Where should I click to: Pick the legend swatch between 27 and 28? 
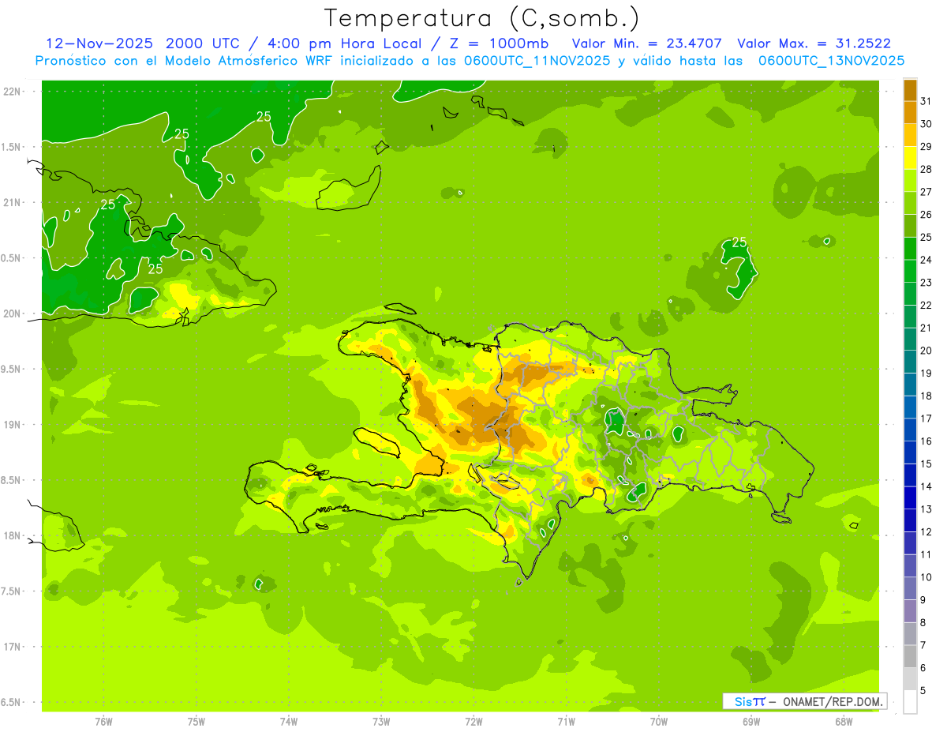pos(910,181)
